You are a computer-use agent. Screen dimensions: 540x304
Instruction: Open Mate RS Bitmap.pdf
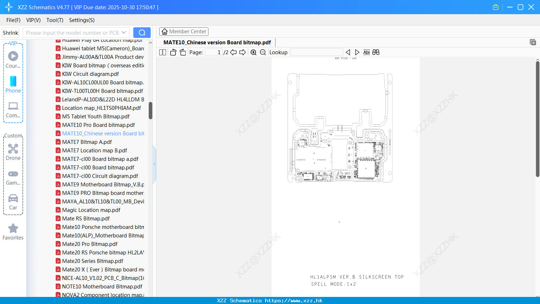[x=86, y=218]
